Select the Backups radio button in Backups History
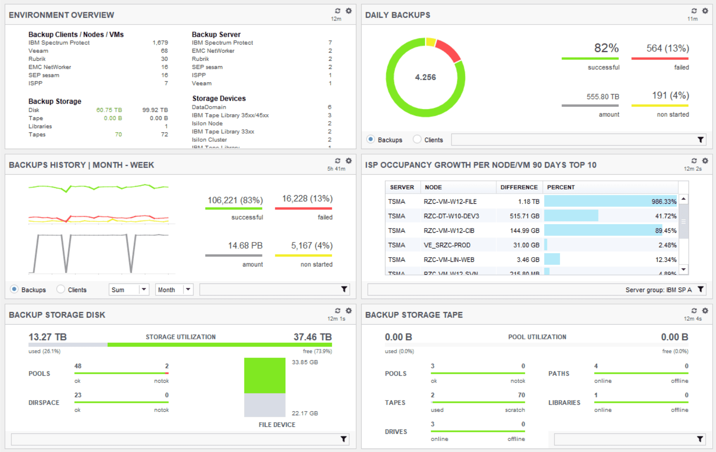 coord(14,289)
